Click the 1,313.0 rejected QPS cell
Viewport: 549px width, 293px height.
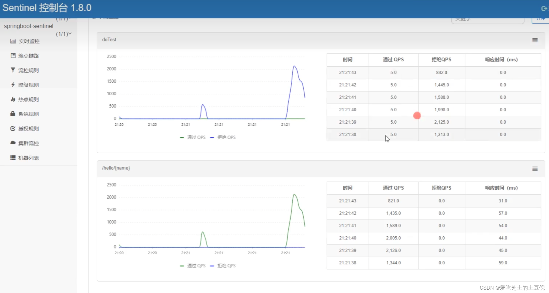tap(442, 134)
